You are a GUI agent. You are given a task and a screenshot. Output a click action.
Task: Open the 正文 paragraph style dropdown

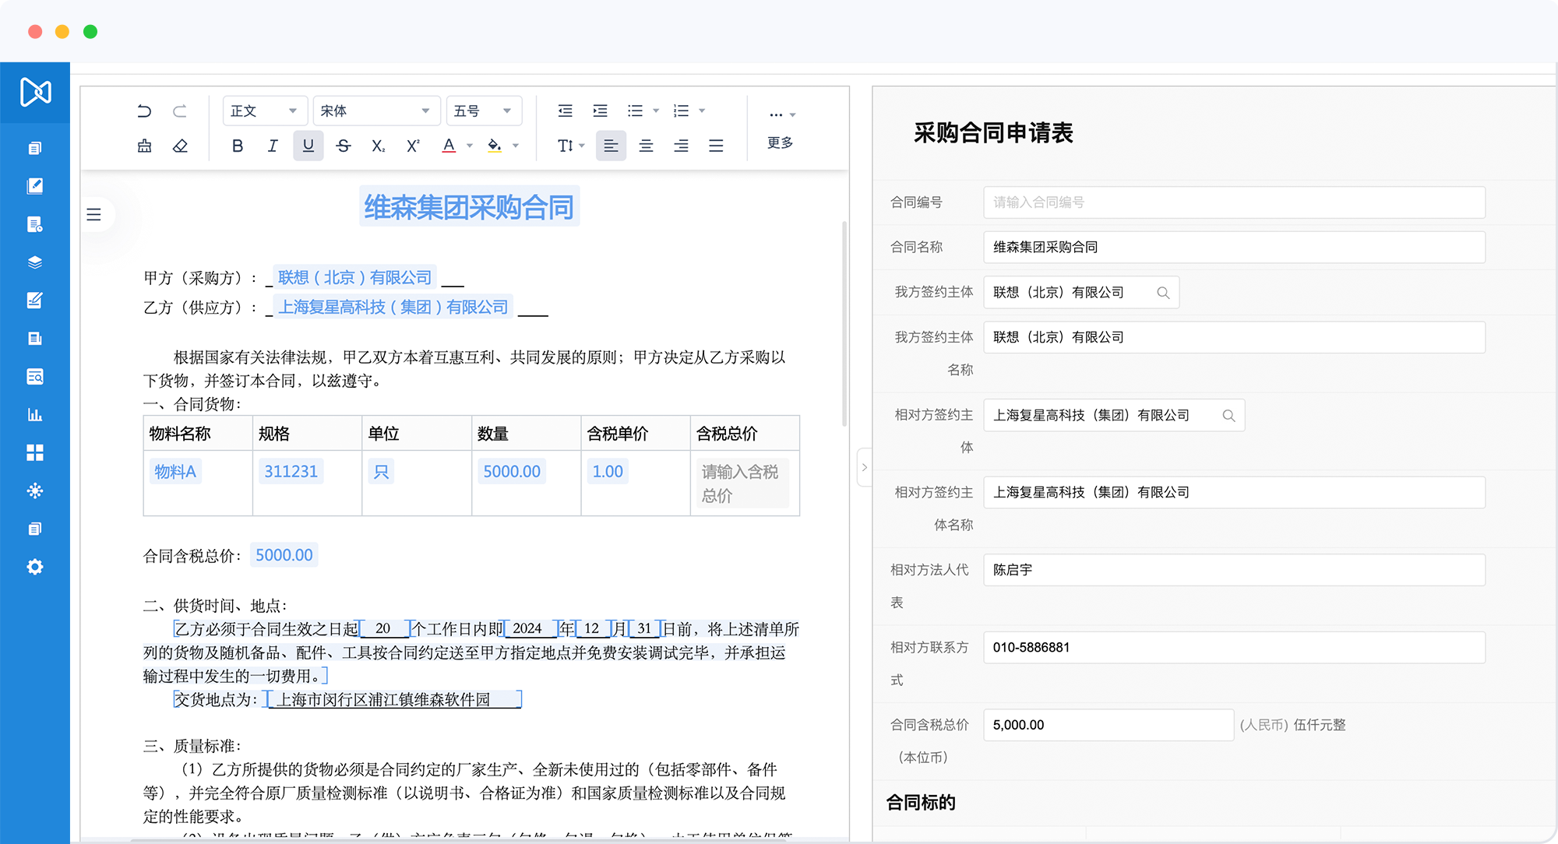coord(264,111)
